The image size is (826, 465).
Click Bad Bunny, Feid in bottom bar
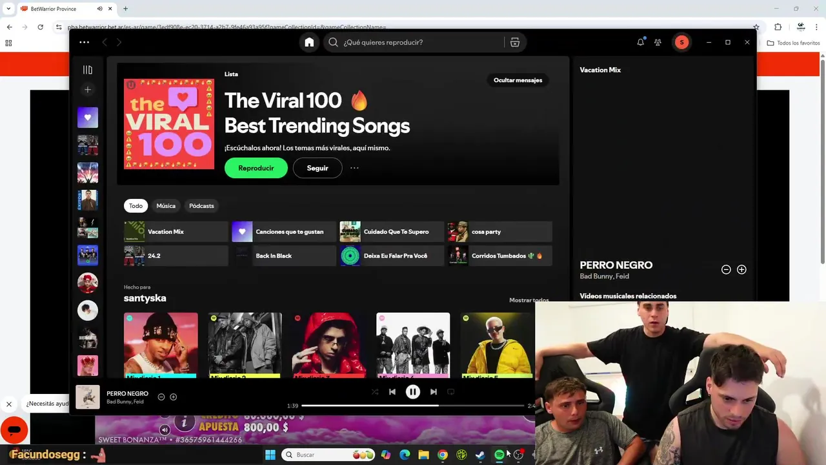(x=125, y=402)
